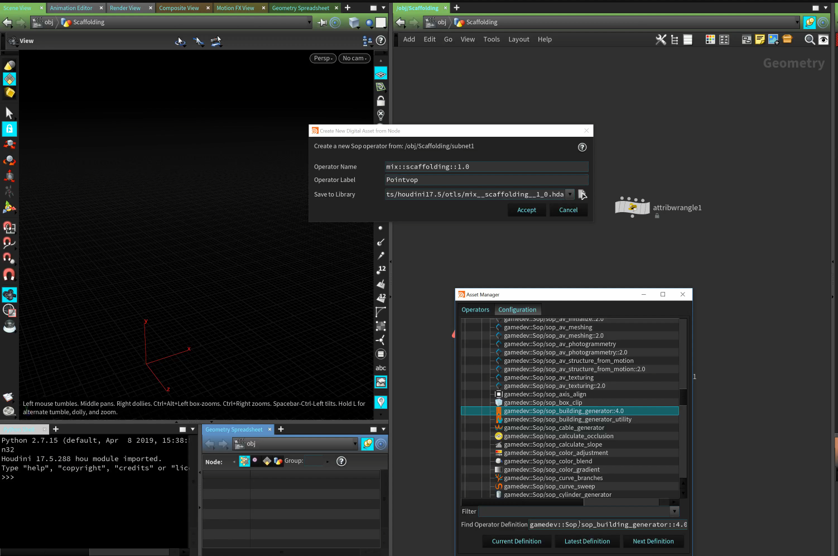Switch to the Animation Editor tab
This screenshot has height=556, width=838.
pyautogui.click(x=71, y=8)
